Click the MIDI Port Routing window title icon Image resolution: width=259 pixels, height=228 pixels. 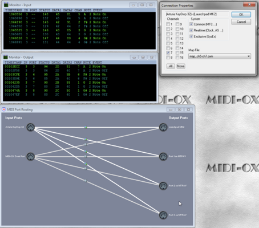point(4,109)
